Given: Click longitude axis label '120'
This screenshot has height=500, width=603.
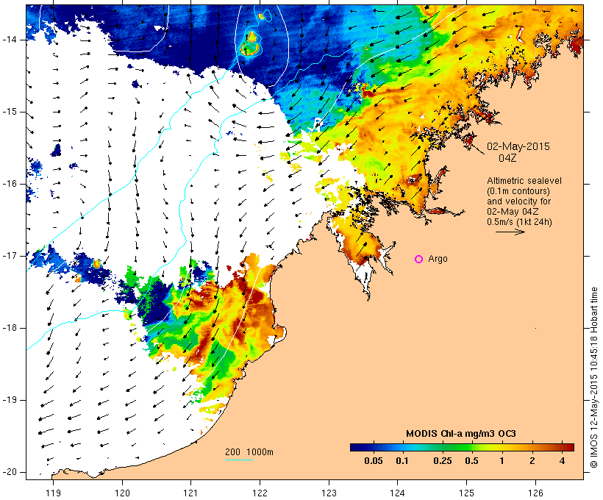Looking at the screenshot, I should [x=122, y=493].
